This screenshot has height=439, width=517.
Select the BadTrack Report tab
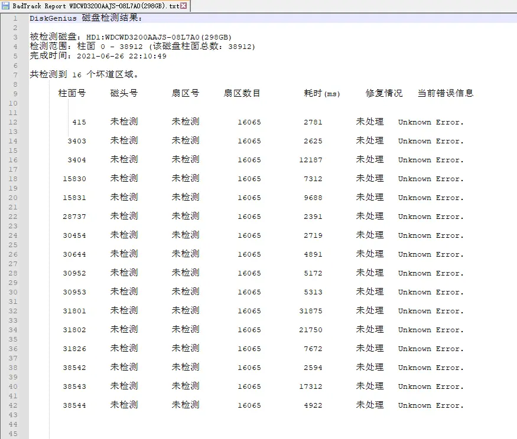point(89,5)
